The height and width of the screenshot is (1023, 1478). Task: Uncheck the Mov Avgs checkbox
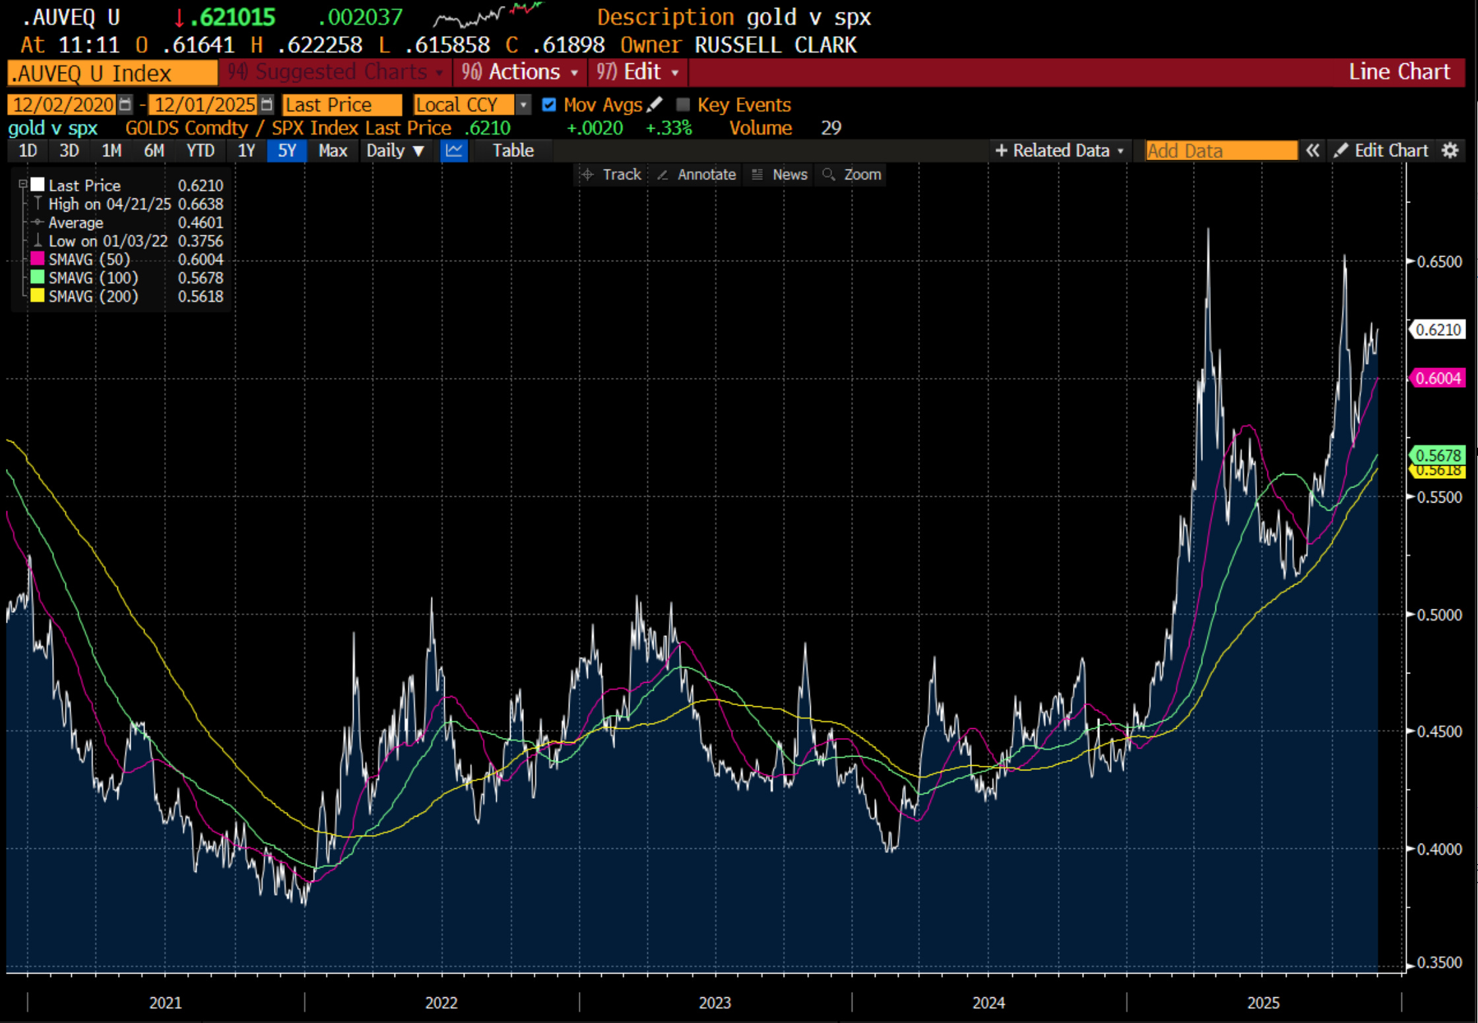[548, 104]
